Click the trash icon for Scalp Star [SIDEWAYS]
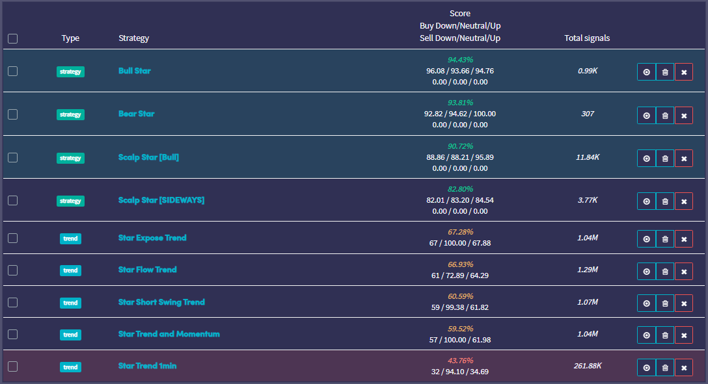 click(665, 201)
